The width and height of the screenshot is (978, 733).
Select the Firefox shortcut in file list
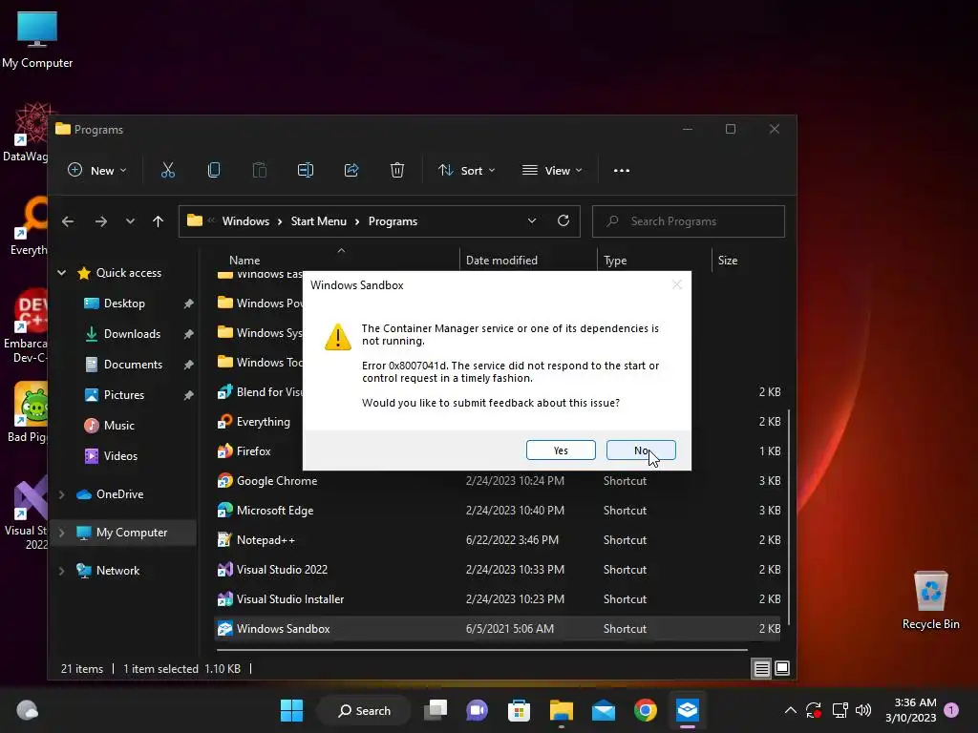coord(253,451)
